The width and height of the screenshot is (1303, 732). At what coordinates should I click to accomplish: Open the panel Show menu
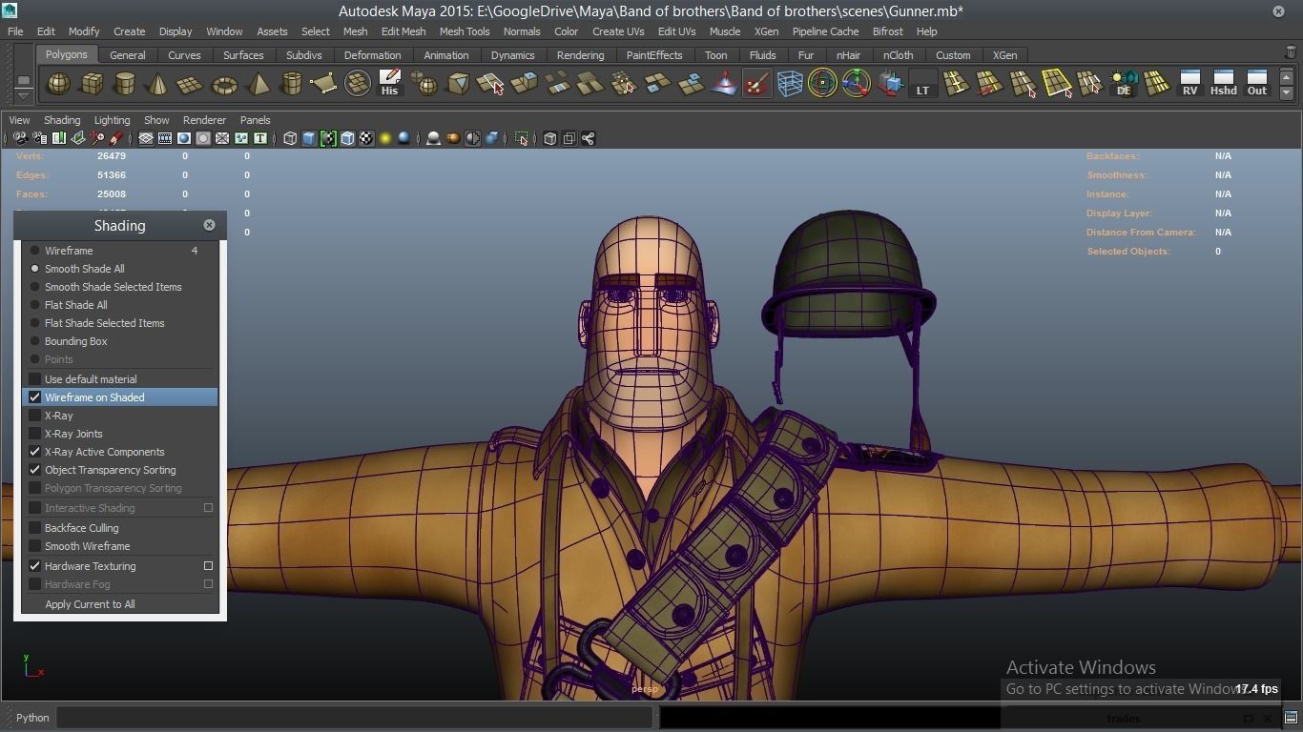[156, 120]
